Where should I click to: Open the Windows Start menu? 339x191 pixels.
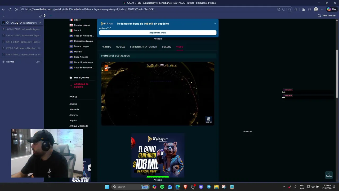107,187
